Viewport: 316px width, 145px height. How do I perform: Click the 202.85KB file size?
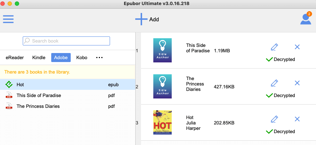pos(224,123)
